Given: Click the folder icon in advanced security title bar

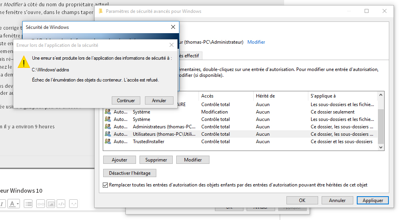Looking at the screenshot, I should click(x=101, y=11).
